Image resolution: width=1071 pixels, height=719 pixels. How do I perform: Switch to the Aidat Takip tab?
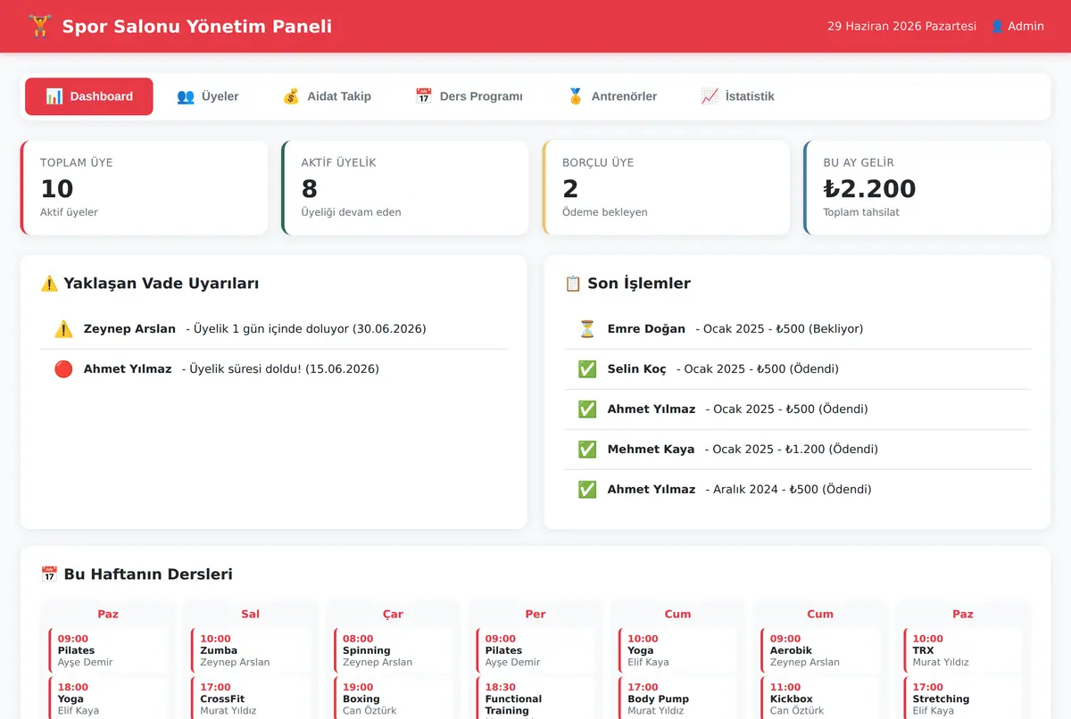(327, 96)
